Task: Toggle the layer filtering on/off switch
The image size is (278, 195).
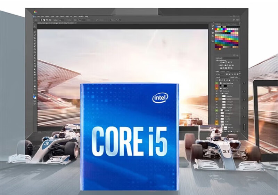Action: click(240, 74)
